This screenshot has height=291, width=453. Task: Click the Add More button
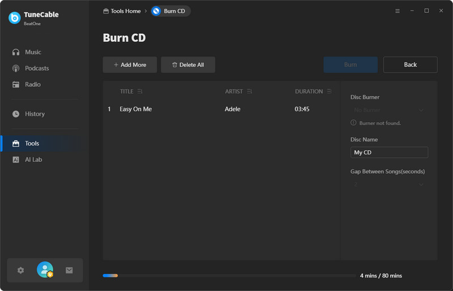pos(130,65)
